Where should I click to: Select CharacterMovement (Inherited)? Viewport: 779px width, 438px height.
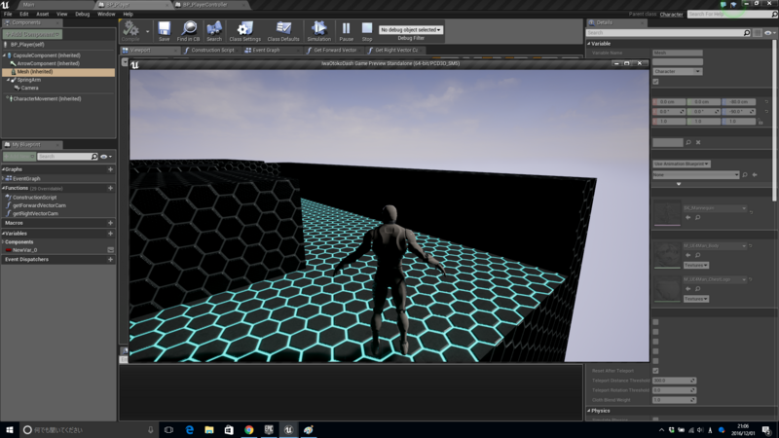coord(47,99)
